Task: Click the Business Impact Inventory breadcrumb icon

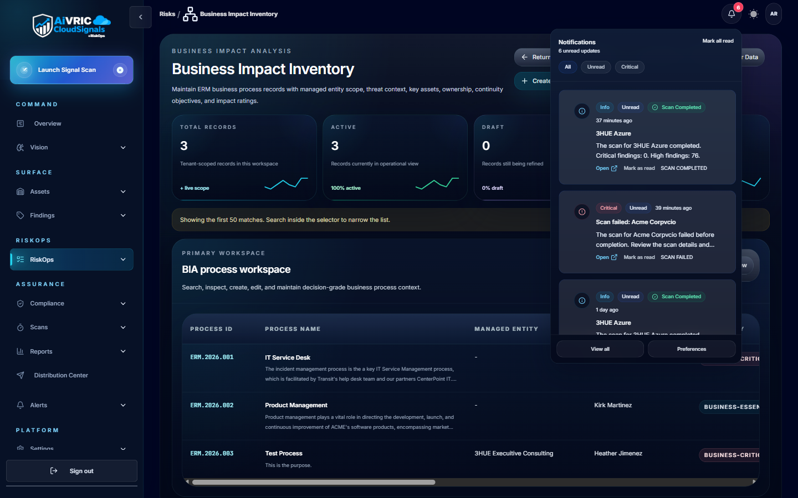Action: 190,14
